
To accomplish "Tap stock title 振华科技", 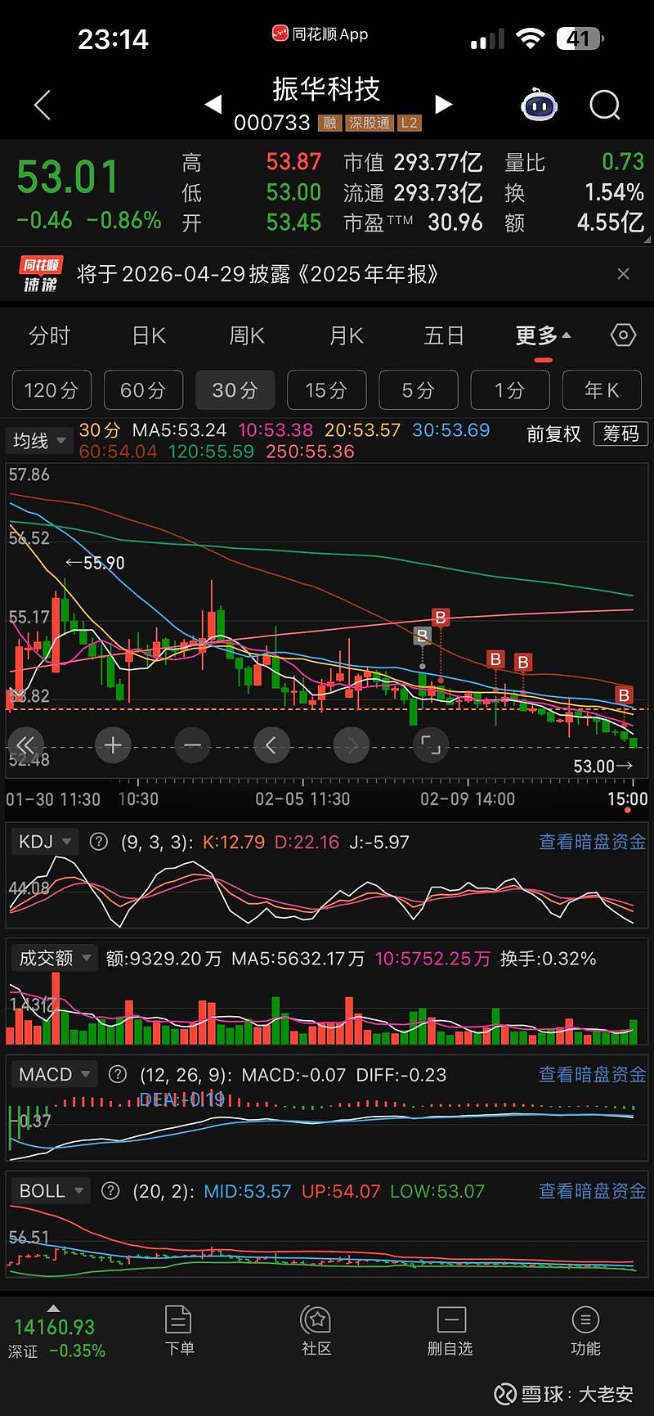I will tap(326, 88).
